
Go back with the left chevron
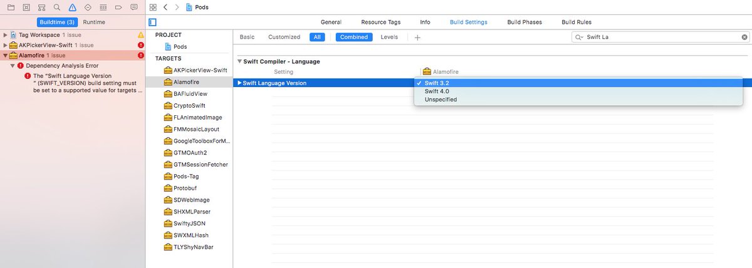165,7
